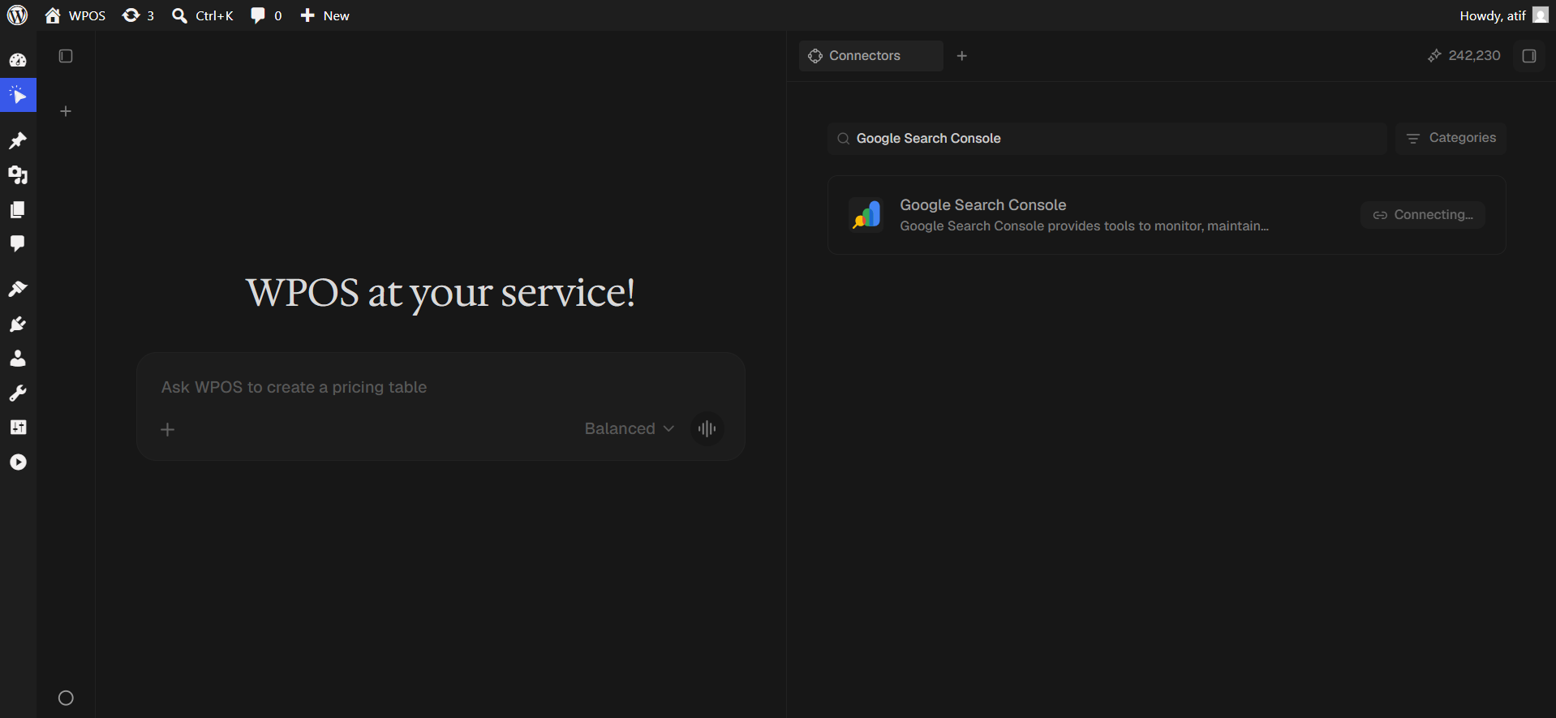1556x718 pixels.
Task: Open the Categories filter
Action: click(x=1451, y=139)
